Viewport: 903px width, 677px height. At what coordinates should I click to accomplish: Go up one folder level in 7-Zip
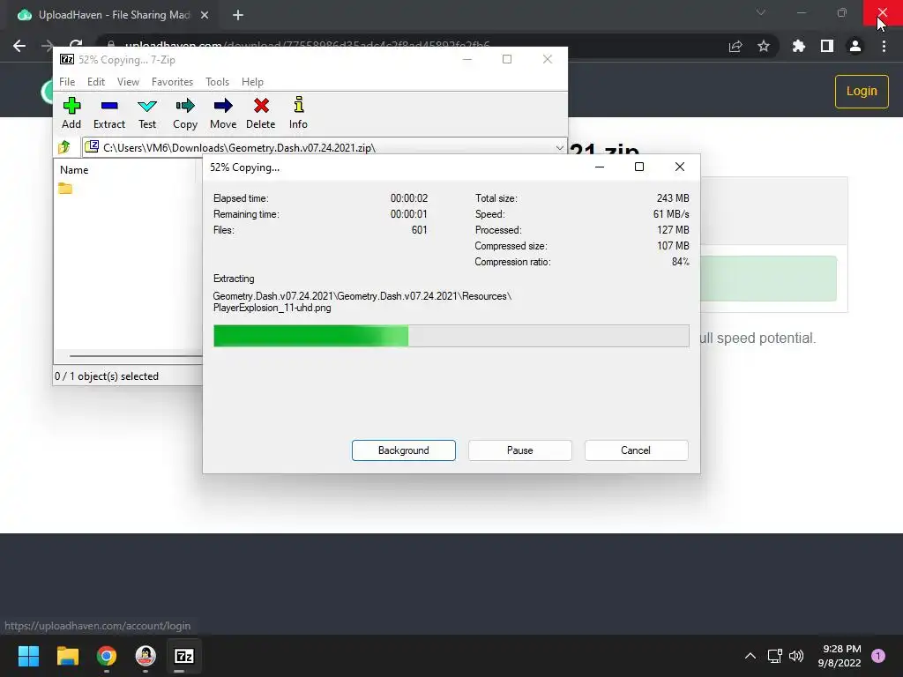tap(64, 147)
